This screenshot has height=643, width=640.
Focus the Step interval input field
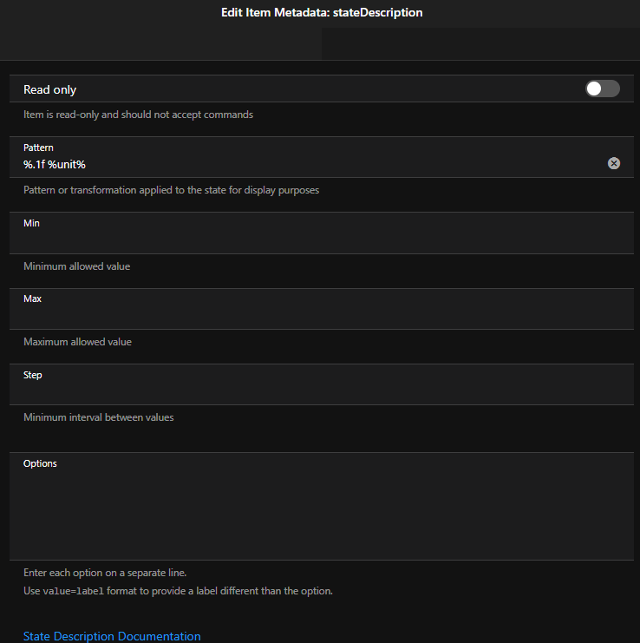(319, 391)
